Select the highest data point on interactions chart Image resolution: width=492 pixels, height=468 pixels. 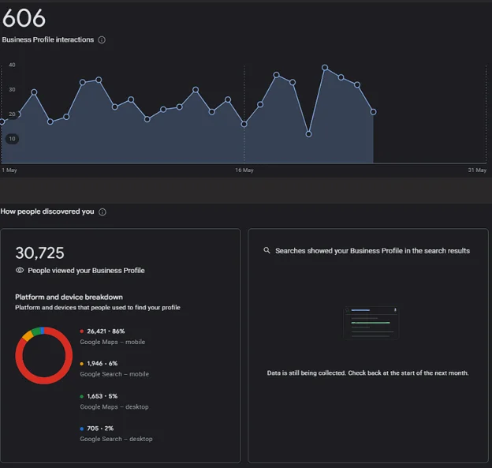325,68
